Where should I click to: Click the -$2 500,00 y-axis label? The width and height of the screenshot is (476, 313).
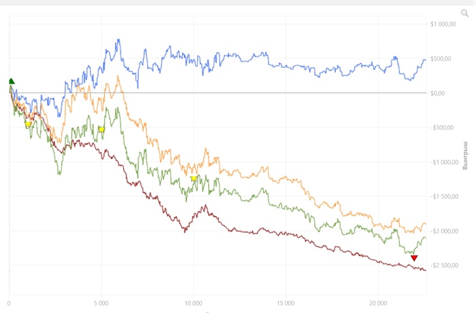tap(444, 265)
